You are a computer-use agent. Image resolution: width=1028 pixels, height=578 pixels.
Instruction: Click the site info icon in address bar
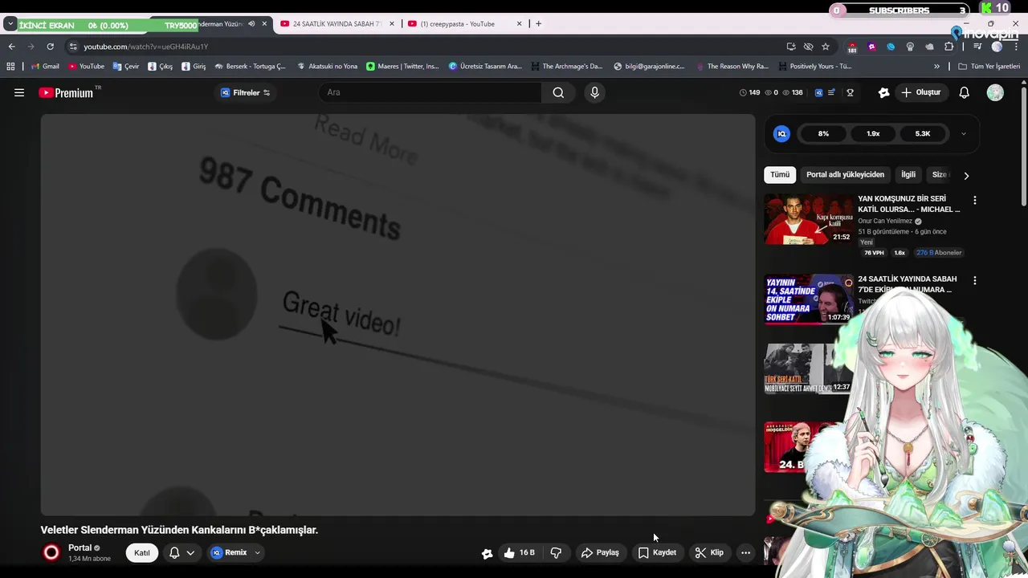(x=73, y=47)
